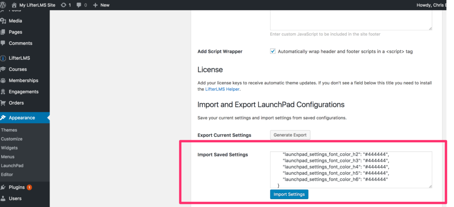This screenshot has width=454, height=207.
Task: Click the Save your current settings description
Action: click(x=272, y=118)
